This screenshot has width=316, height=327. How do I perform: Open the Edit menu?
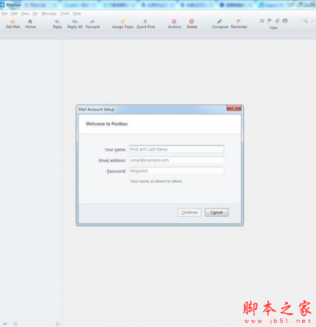[14, 14]
